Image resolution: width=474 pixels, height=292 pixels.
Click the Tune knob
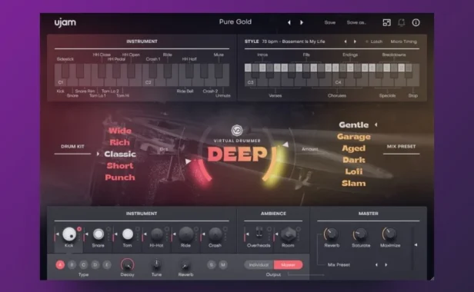(x=156, y=264)
